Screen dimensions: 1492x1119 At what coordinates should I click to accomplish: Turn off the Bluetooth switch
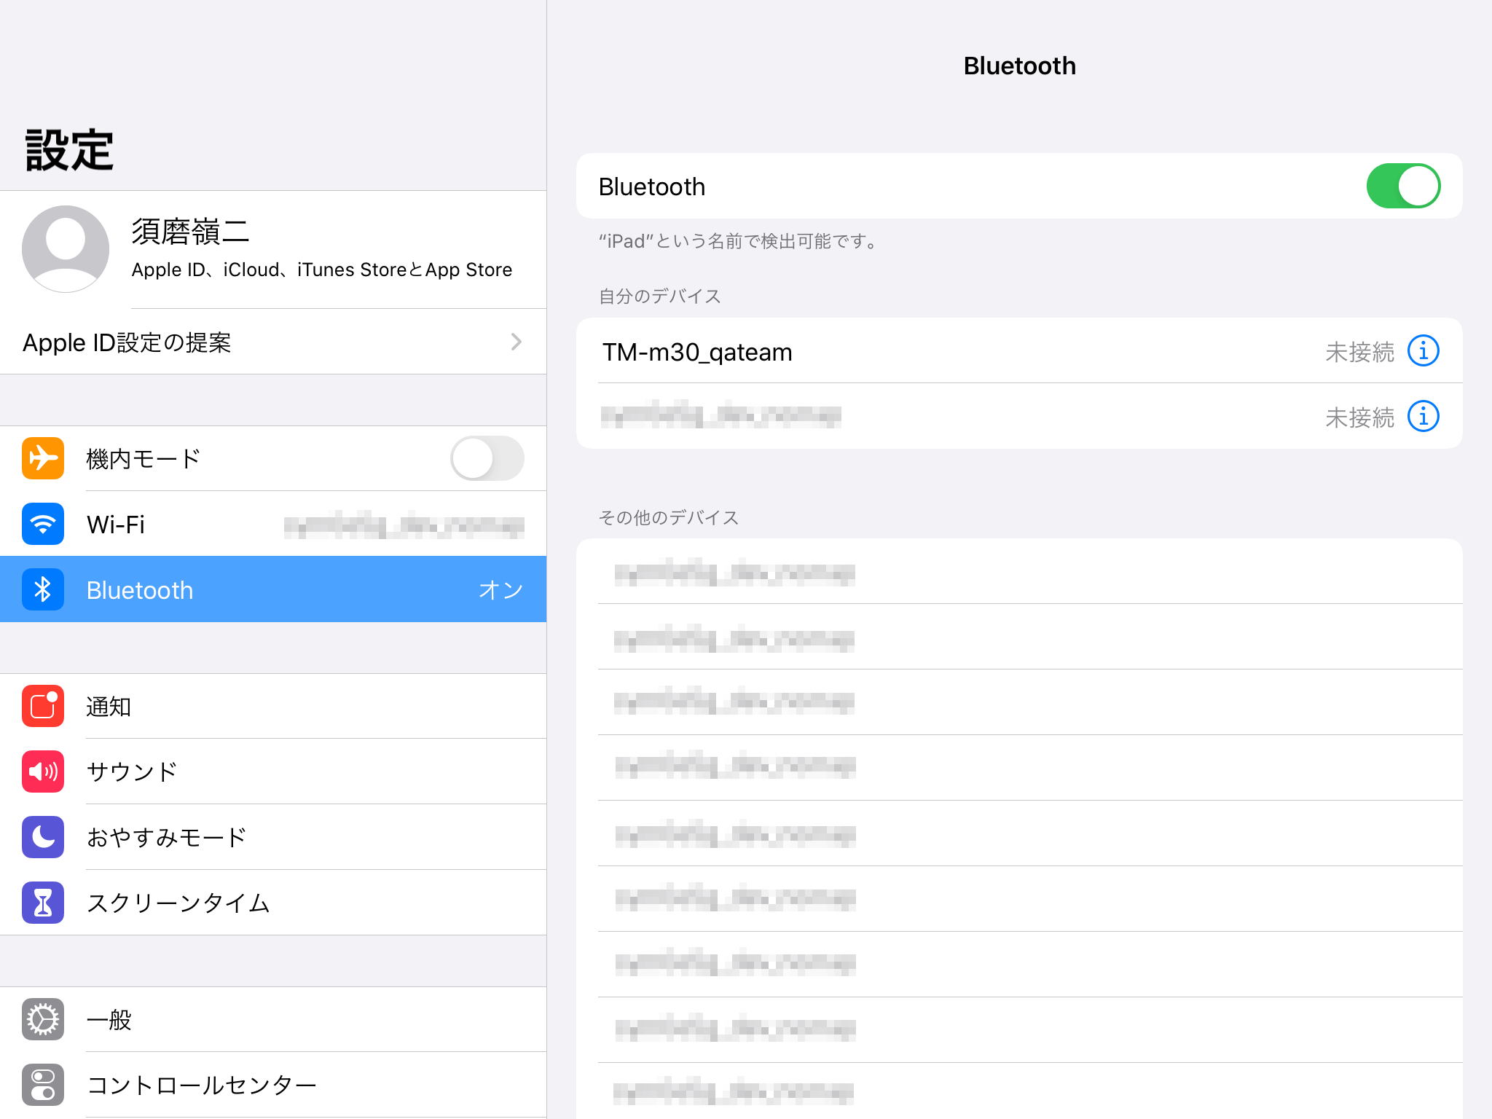click(x=1402, y=186)
